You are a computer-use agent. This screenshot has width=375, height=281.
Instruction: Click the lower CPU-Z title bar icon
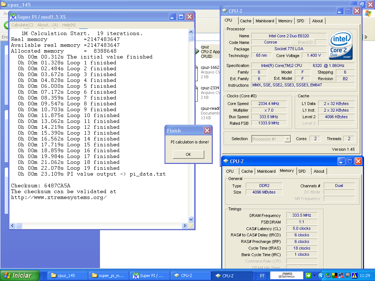[226, 161]
